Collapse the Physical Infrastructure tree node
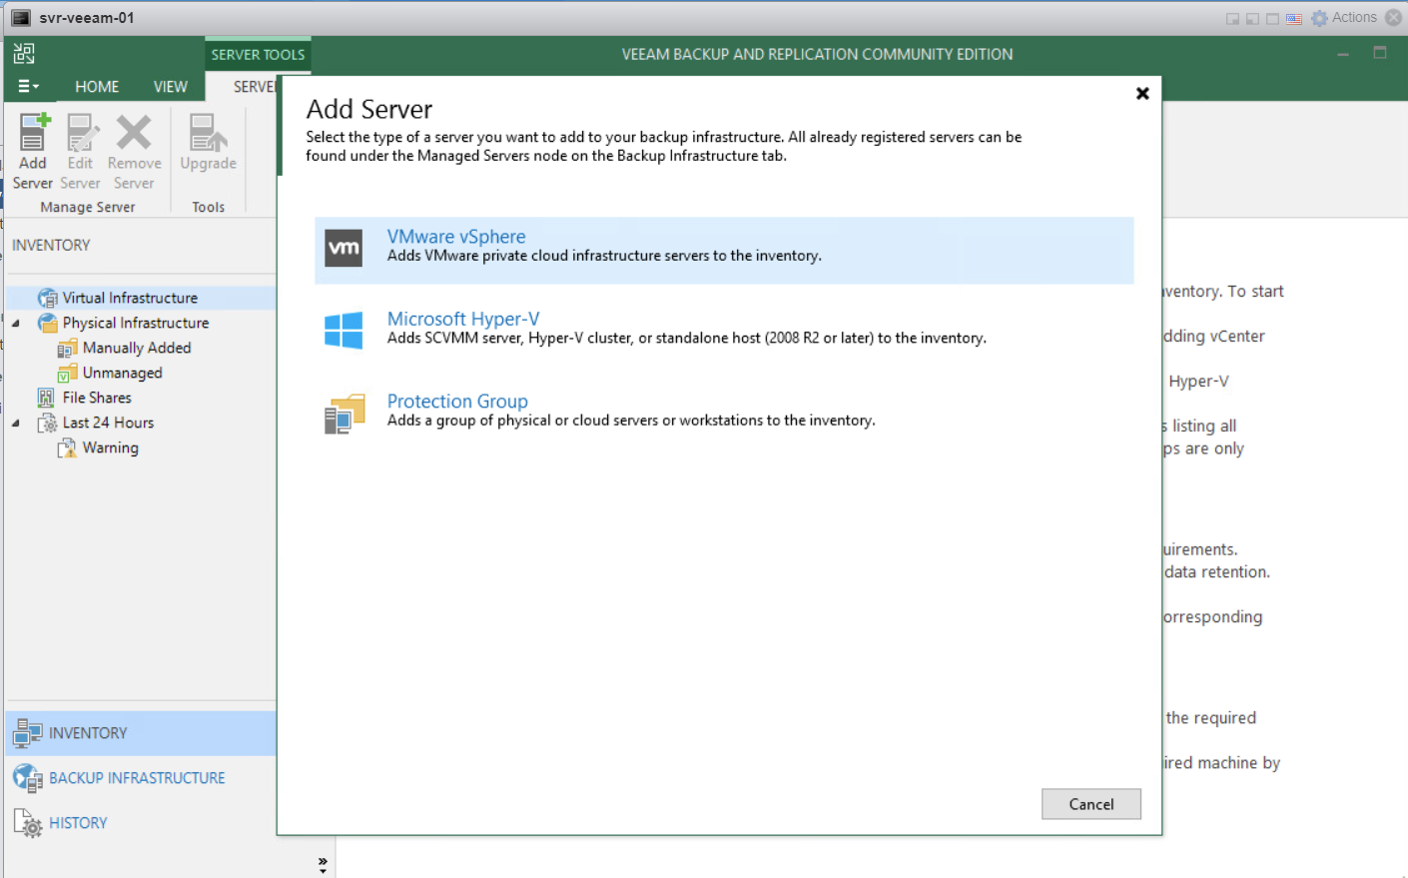The image size is (1408, 878). coord(16,323)
